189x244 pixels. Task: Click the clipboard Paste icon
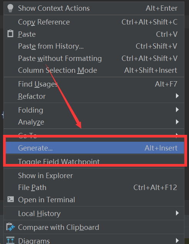[10, 34]
